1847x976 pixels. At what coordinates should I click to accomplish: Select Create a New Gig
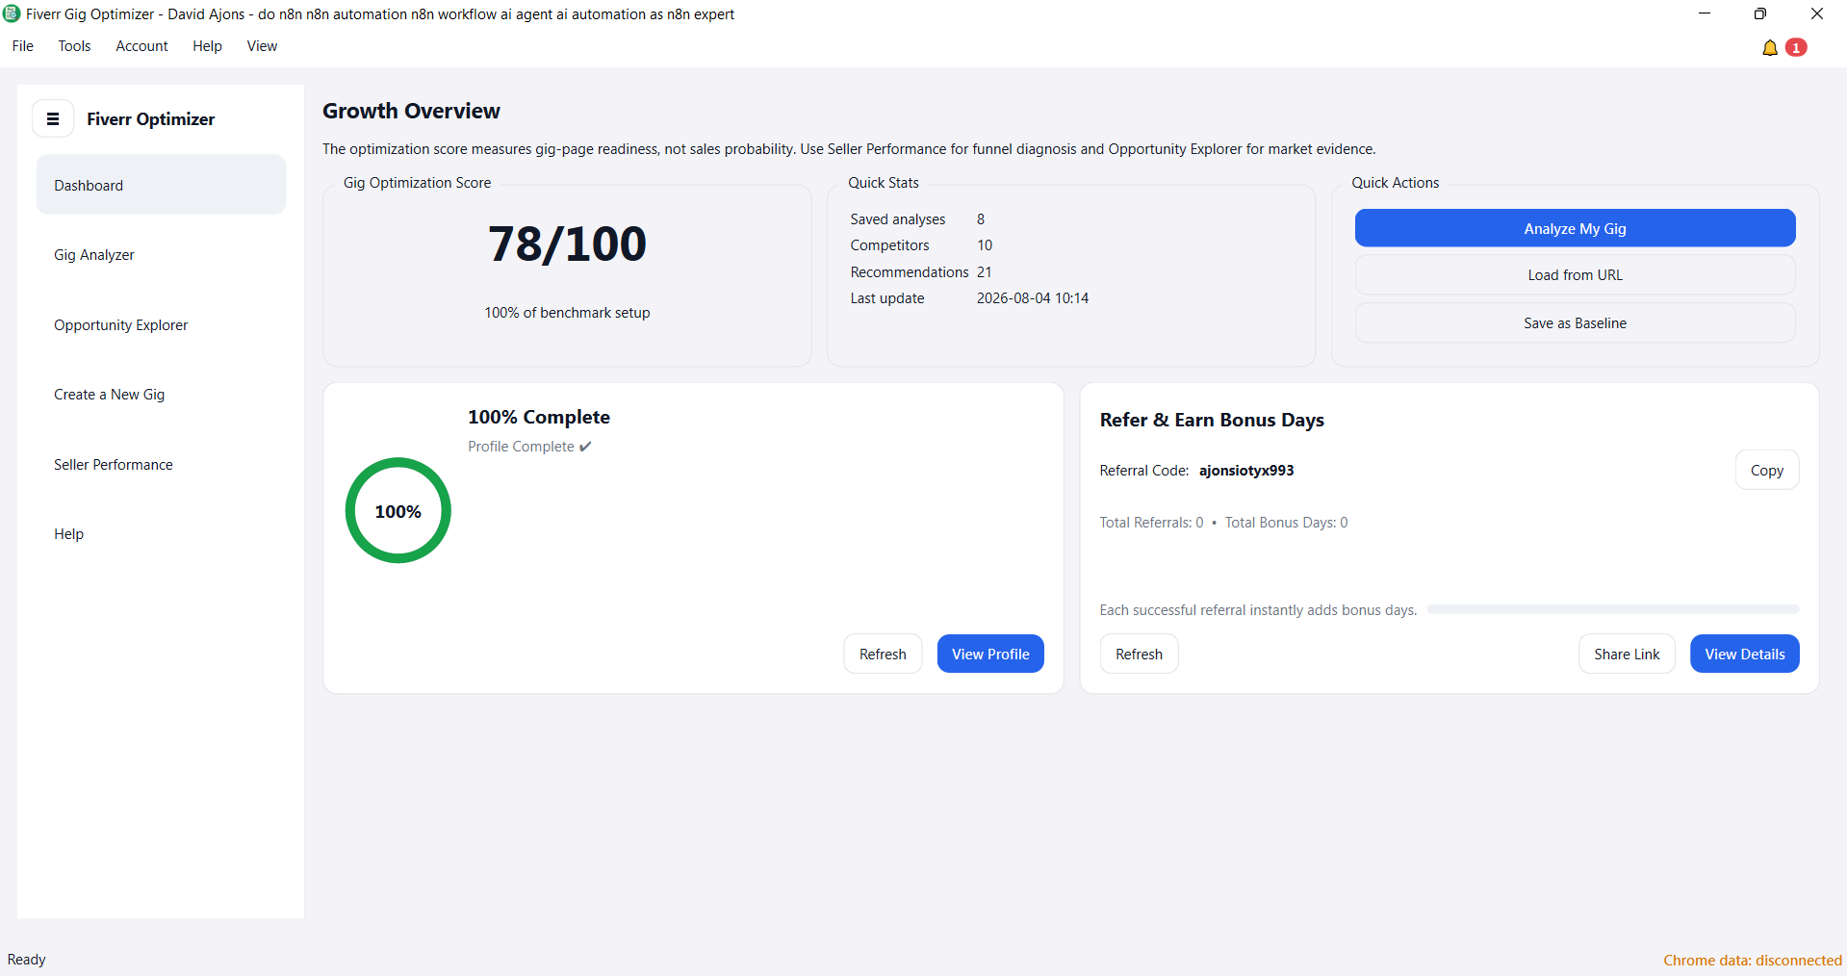[161, 395]
